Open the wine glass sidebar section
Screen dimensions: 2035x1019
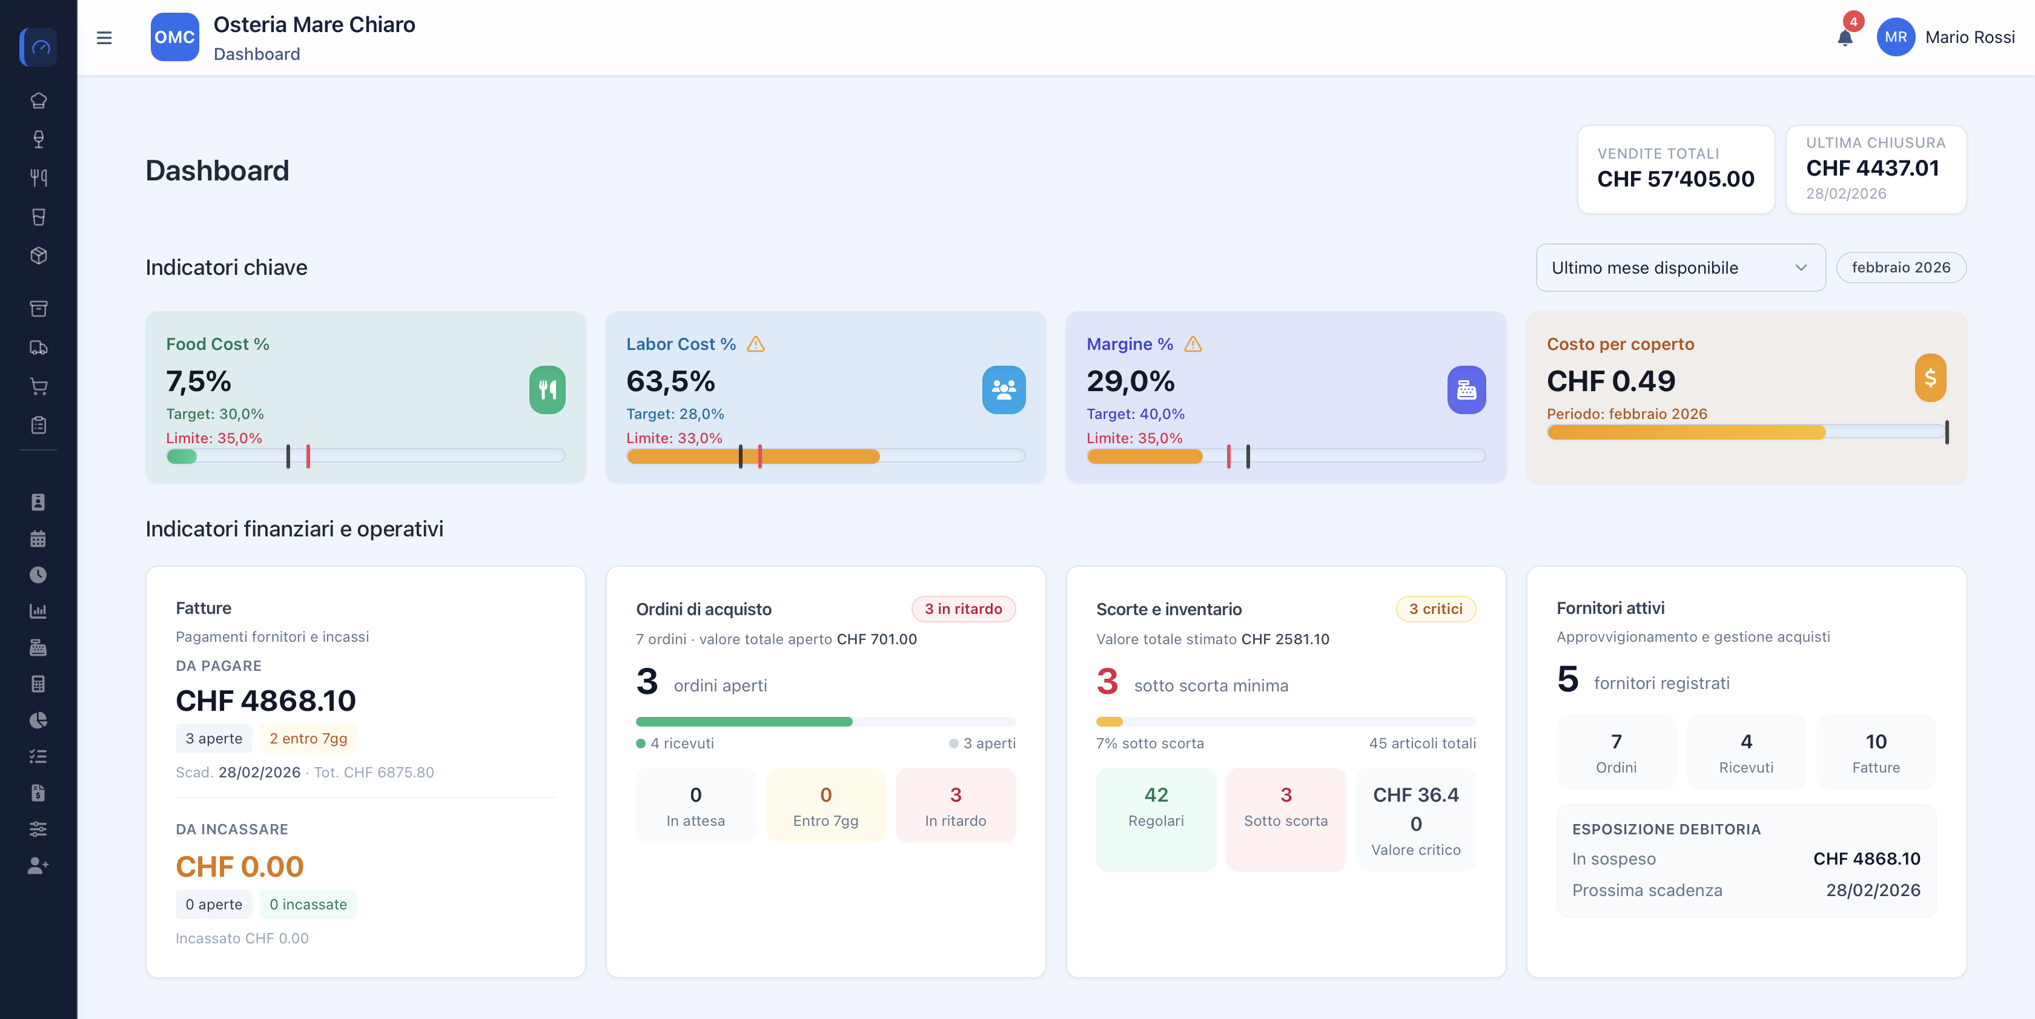click(38, 139)
